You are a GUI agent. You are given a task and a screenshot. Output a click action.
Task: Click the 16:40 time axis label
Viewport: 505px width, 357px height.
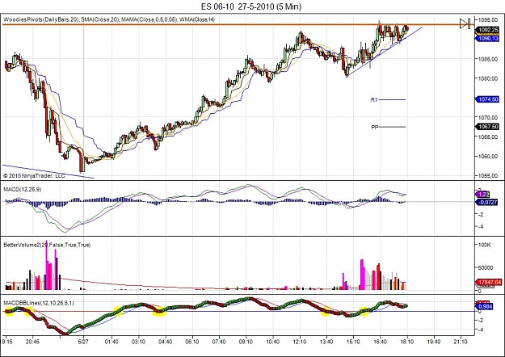coord(381,342)
